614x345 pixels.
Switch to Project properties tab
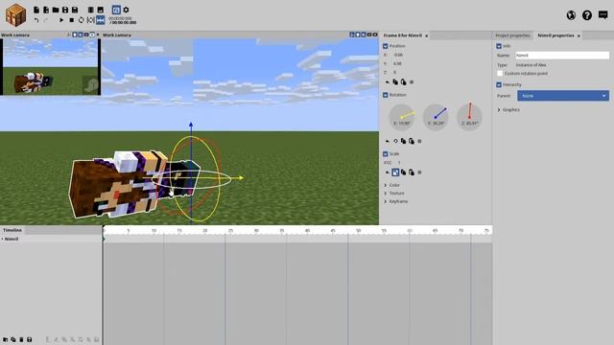point(512,35)
